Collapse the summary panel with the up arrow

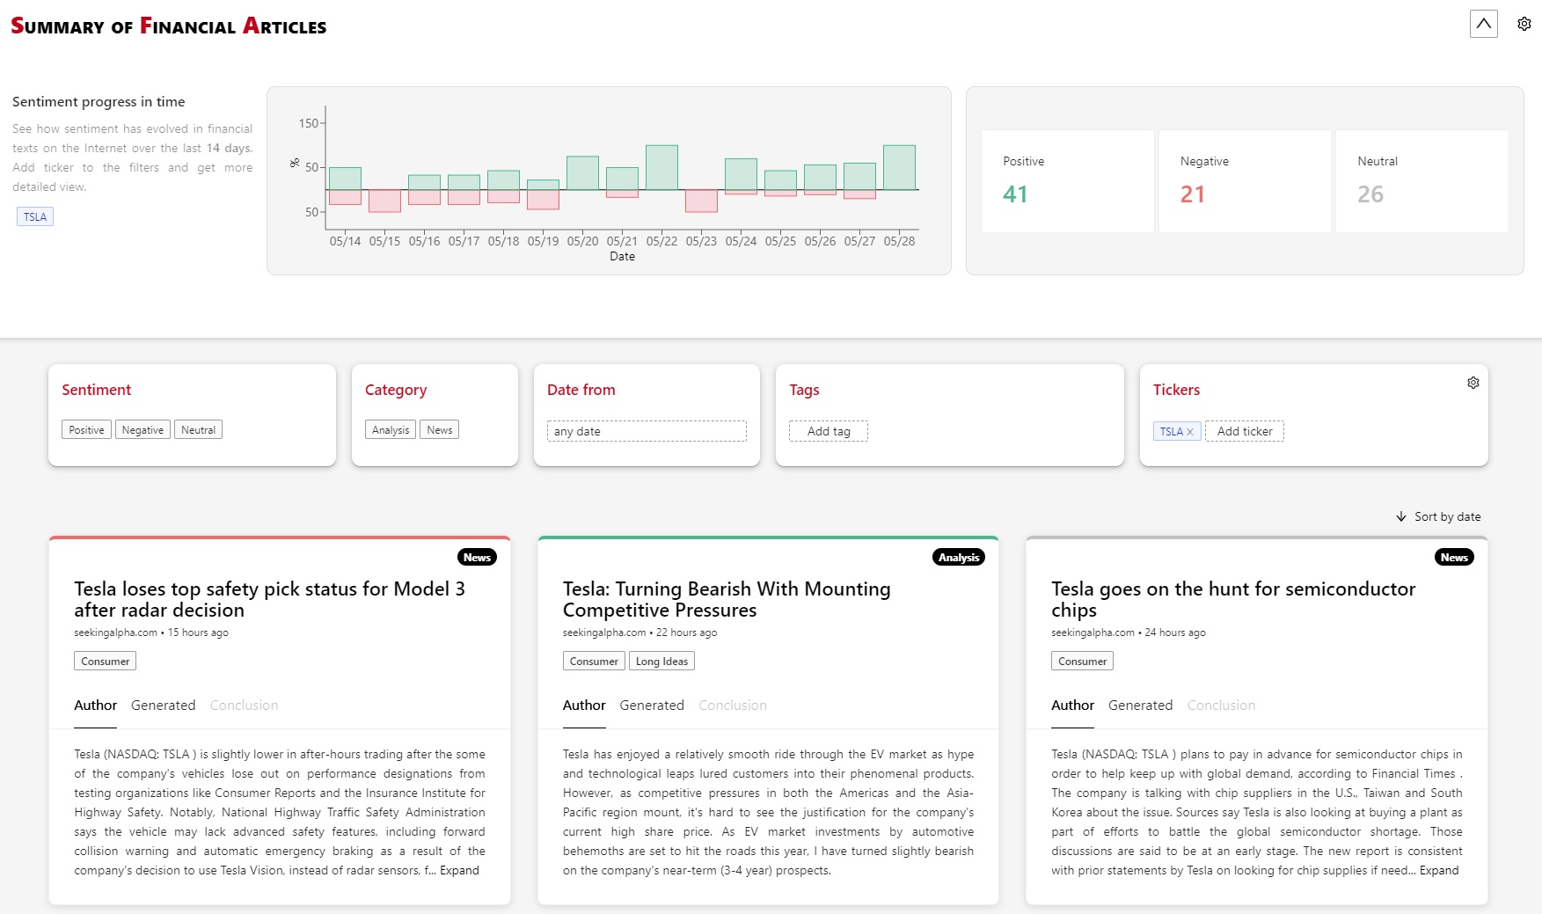(x=1483, y=24)
